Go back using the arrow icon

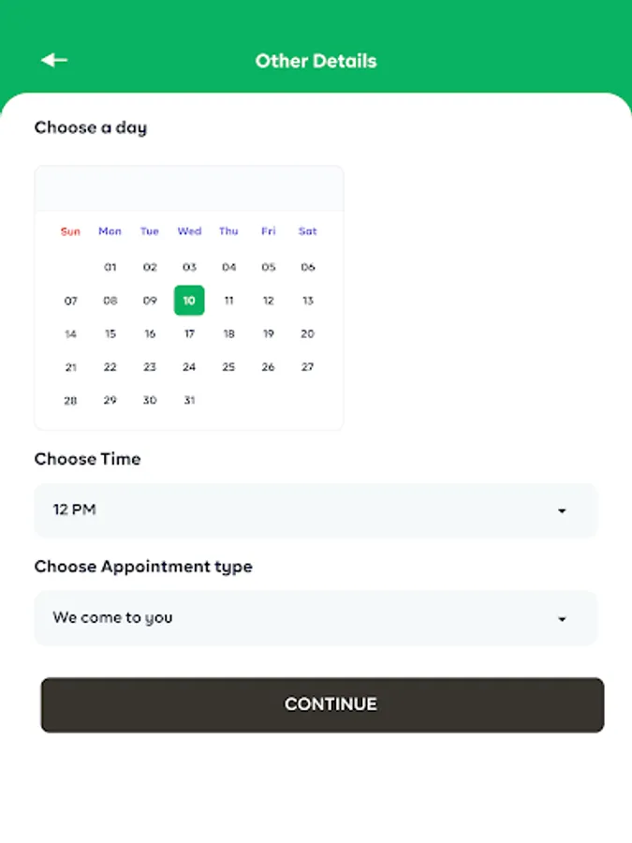point(54,61)
